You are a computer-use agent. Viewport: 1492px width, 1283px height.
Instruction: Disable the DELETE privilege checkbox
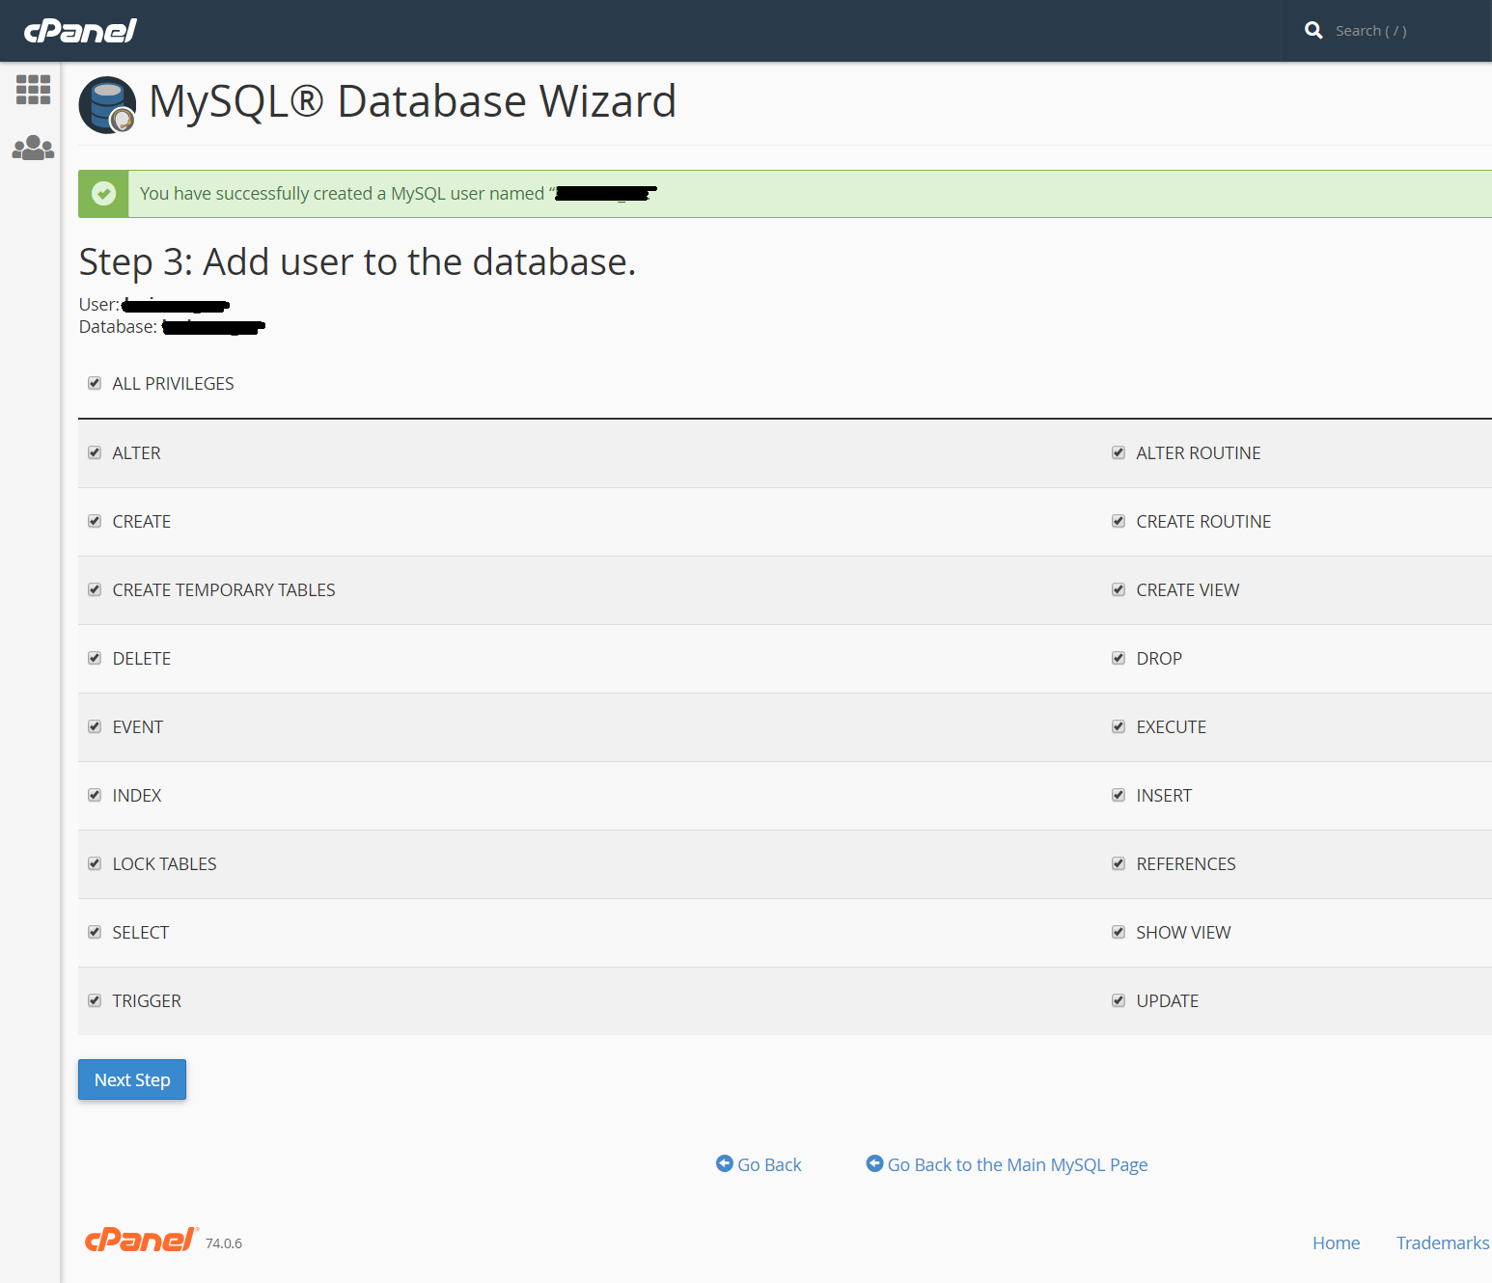click(x=95, y=658)
